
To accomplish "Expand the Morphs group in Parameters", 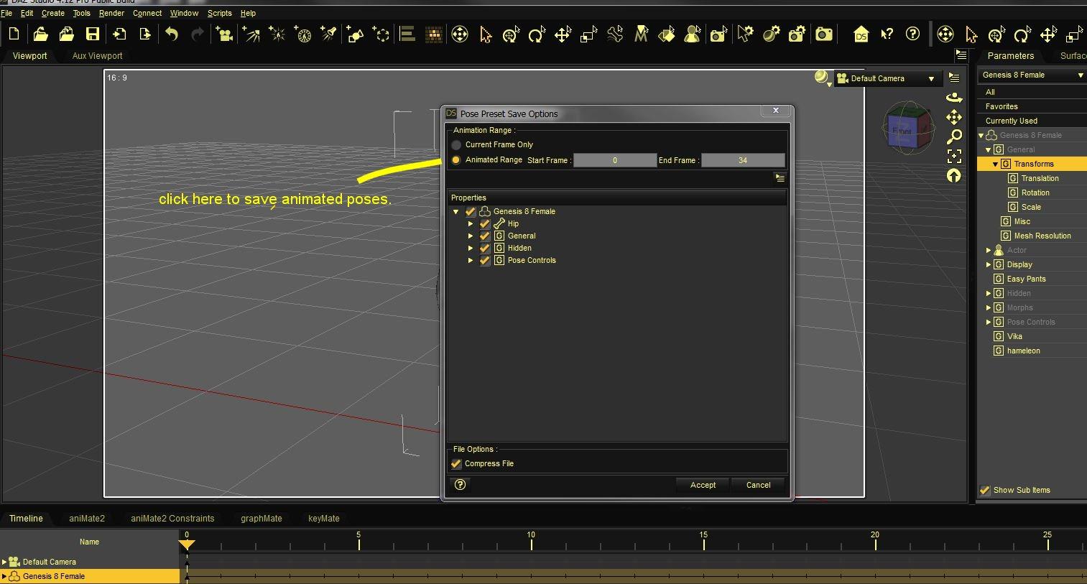I will pyautogui.click(x=989, y=308).
